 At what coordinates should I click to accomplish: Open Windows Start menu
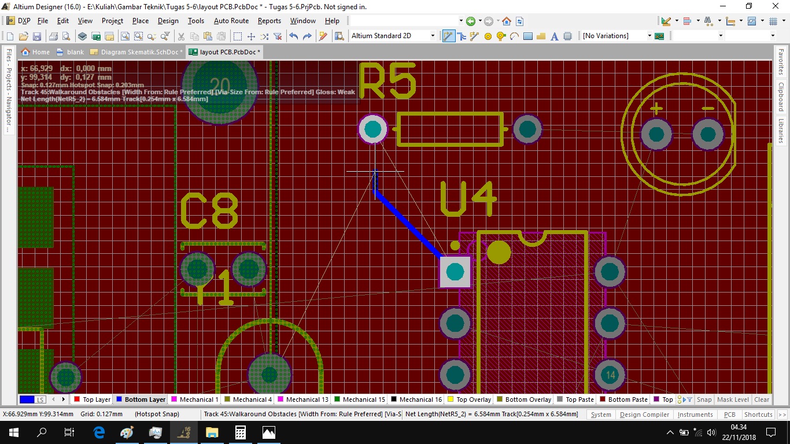point(14,432)
